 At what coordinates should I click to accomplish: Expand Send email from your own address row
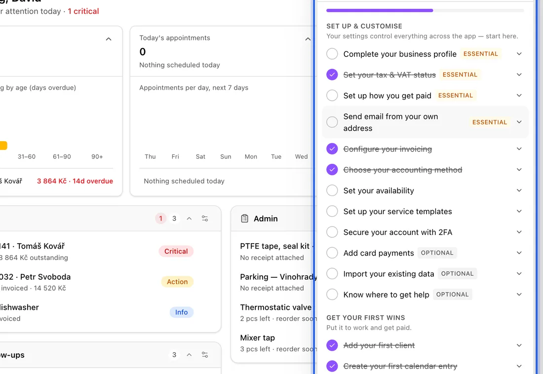(519, 122)
